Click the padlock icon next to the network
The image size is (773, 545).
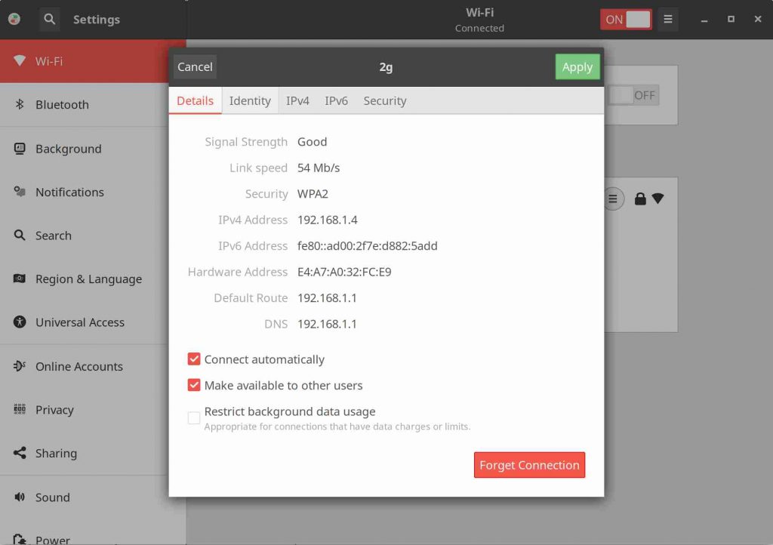(639, 199)
